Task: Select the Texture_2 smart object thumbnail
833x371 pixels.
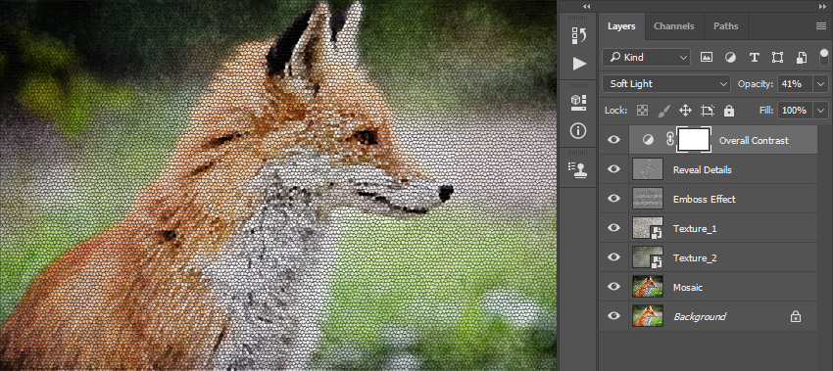Action: tap(648, 257)
